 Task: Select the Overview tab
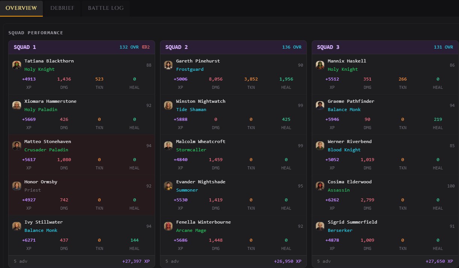point(21,8)
